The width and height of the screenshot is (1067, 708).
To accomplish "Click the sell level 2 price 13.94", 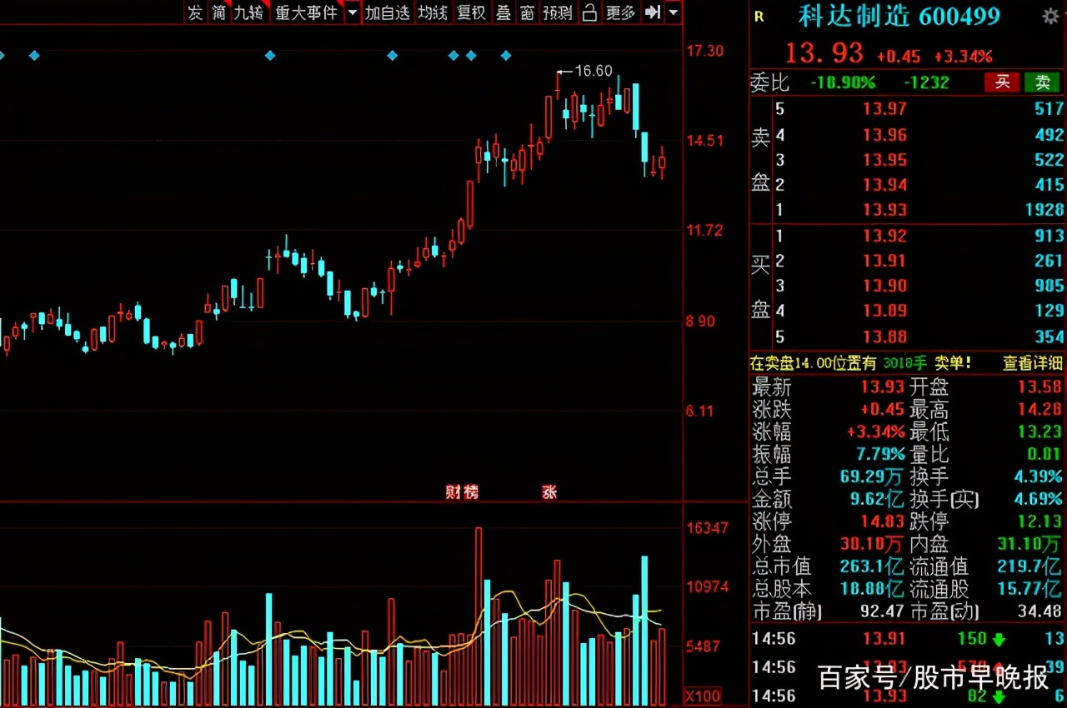I will (x=884, y=185).
